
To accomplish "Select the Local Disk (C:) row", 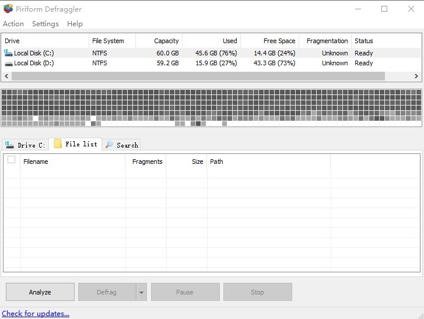I will pyautogui.click(x=212, y=53).
